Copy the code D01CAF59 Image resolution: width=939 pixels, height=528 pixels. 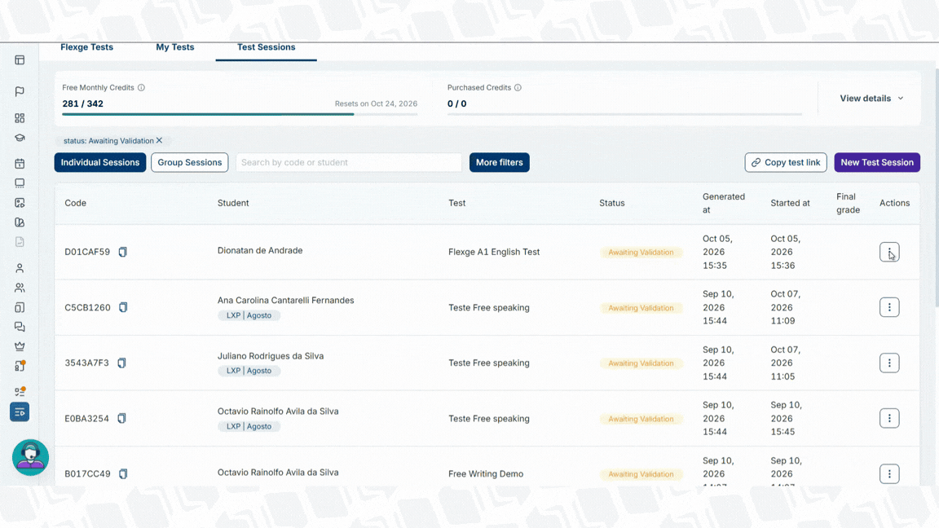click(x=123, y=252)
